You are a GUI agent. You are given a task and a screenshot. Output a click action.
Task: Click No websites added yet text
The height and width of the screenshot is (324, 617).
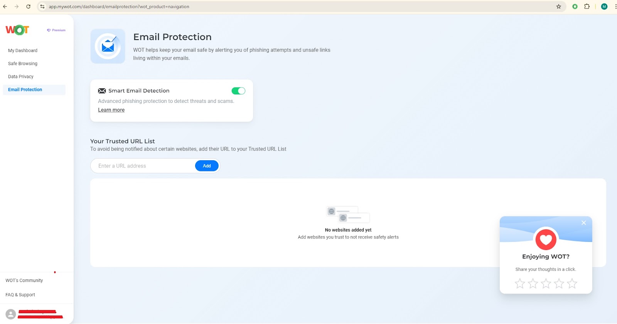(x=348, y=230)
